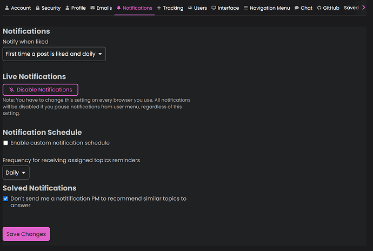Click the 'Solved Notifications' heading
This screenshot has width=373, height=251.
point(39,188)
